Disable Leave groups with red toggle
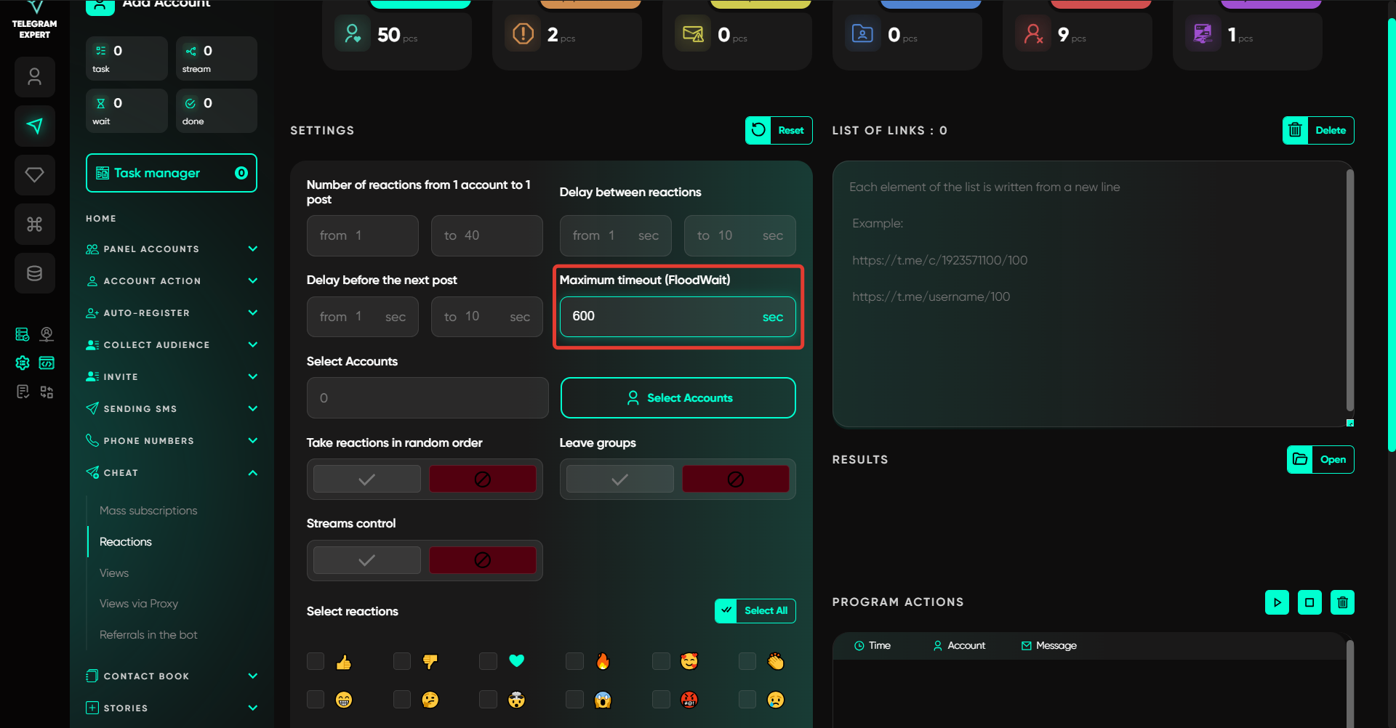 735,480
